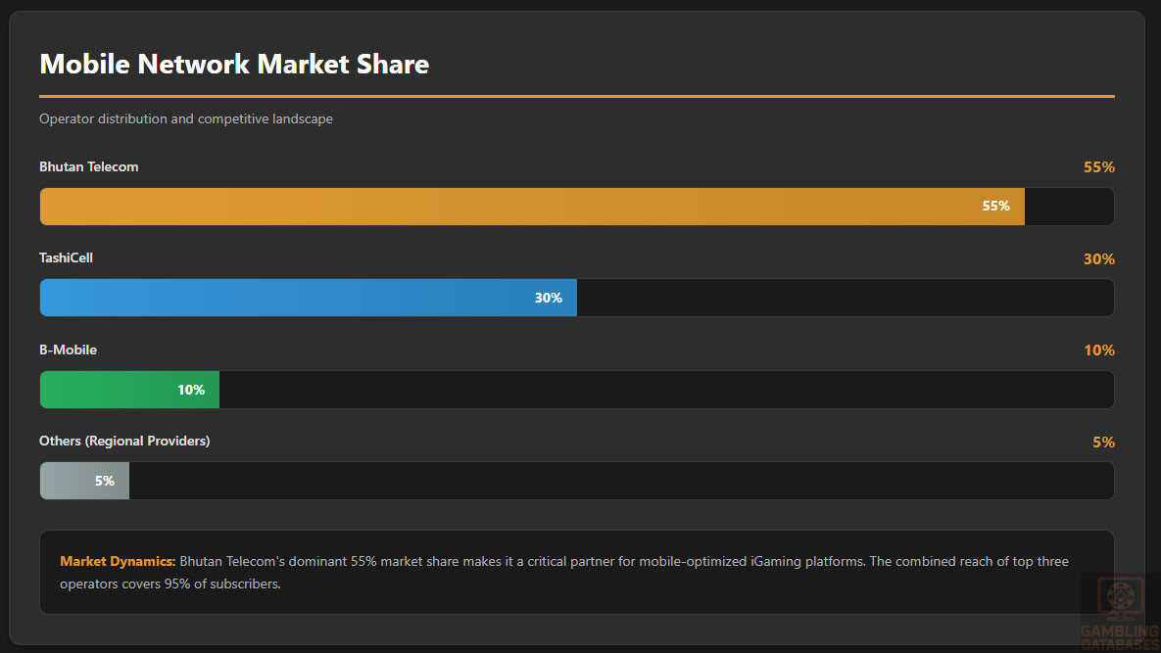
Task: Select the Bhutan Telecom operator label
Action: 89,167
